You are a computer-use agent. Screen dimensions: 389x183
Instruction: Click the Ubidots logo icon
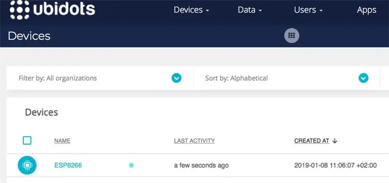pyautogui.click(x=19, y=9)
